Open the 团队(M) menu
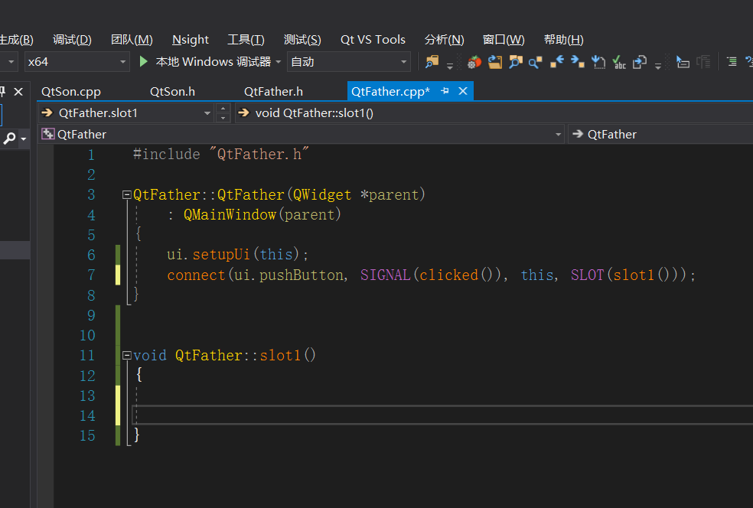This screenshot has width=753, height=508. (132, 39)
